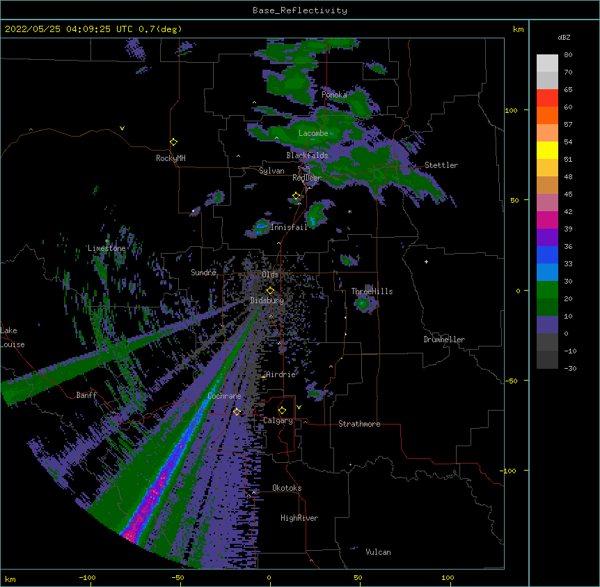The height and width of the screenshot is (587, 600).
Task: Click the Cochrane label
Action: [224, 396]
